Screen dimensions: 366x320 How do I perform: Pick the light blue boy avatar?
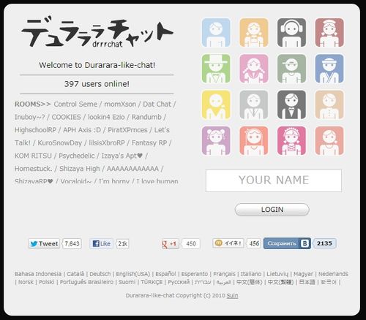pyautogui.click(x=216, y=32)
